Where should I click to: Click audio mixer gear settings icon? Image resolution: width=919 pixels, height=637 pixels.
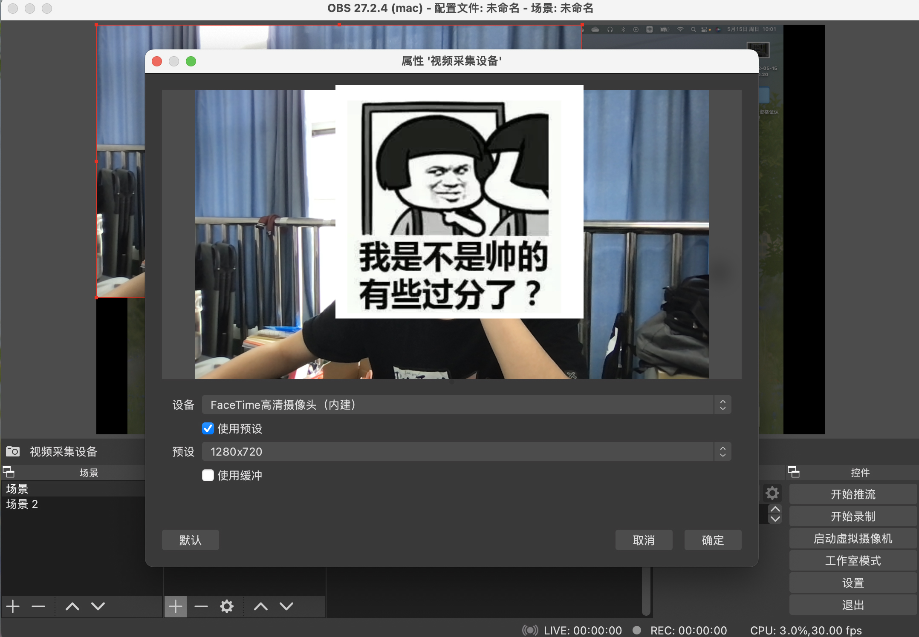[772, 494]
